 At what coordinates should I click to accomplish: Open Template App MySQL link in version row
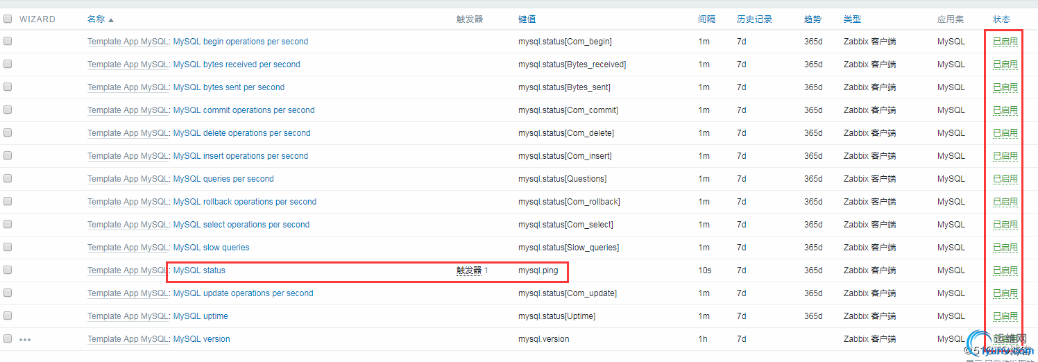(x=128, y=339)
